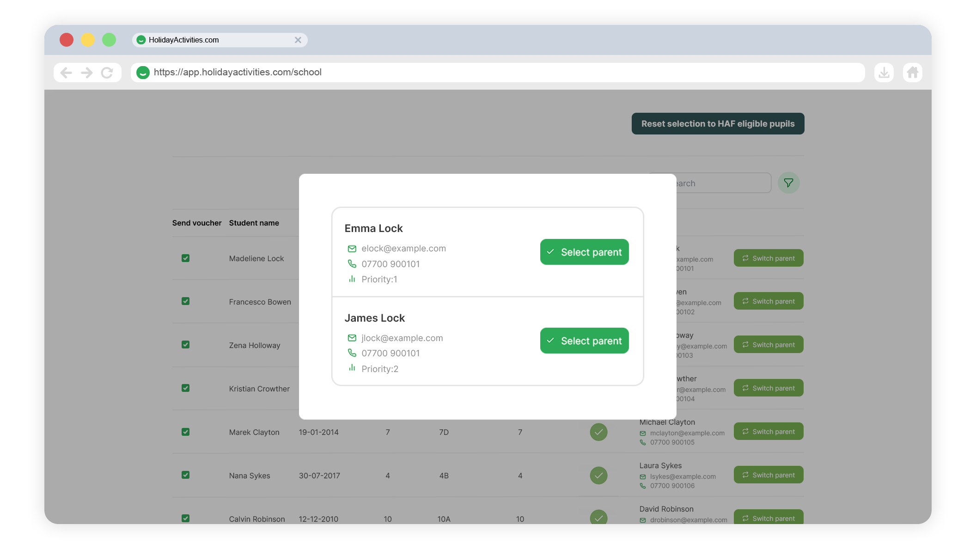The width and height of the screenshot is (976, 549).
Task: Toggle voucher checkbox for Marek Clayton
Action: tap(185, 432)
